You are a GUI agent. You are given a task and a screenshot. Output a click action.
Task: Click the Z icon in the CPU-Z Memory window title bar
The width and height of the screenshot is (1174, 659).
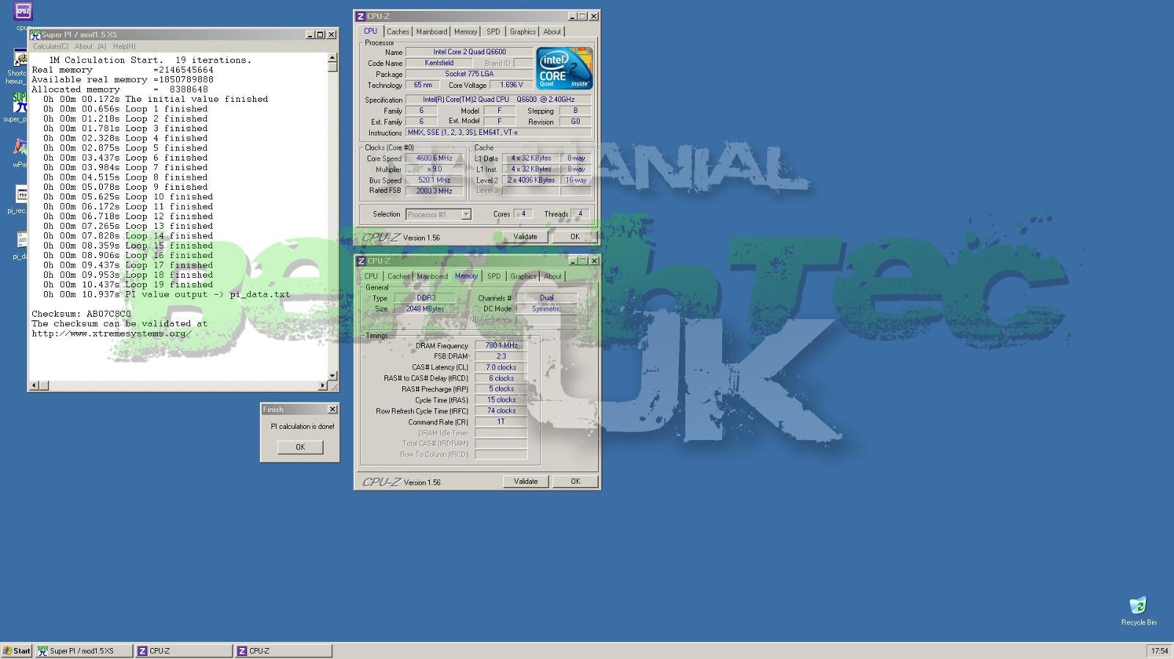coord(360,261)
